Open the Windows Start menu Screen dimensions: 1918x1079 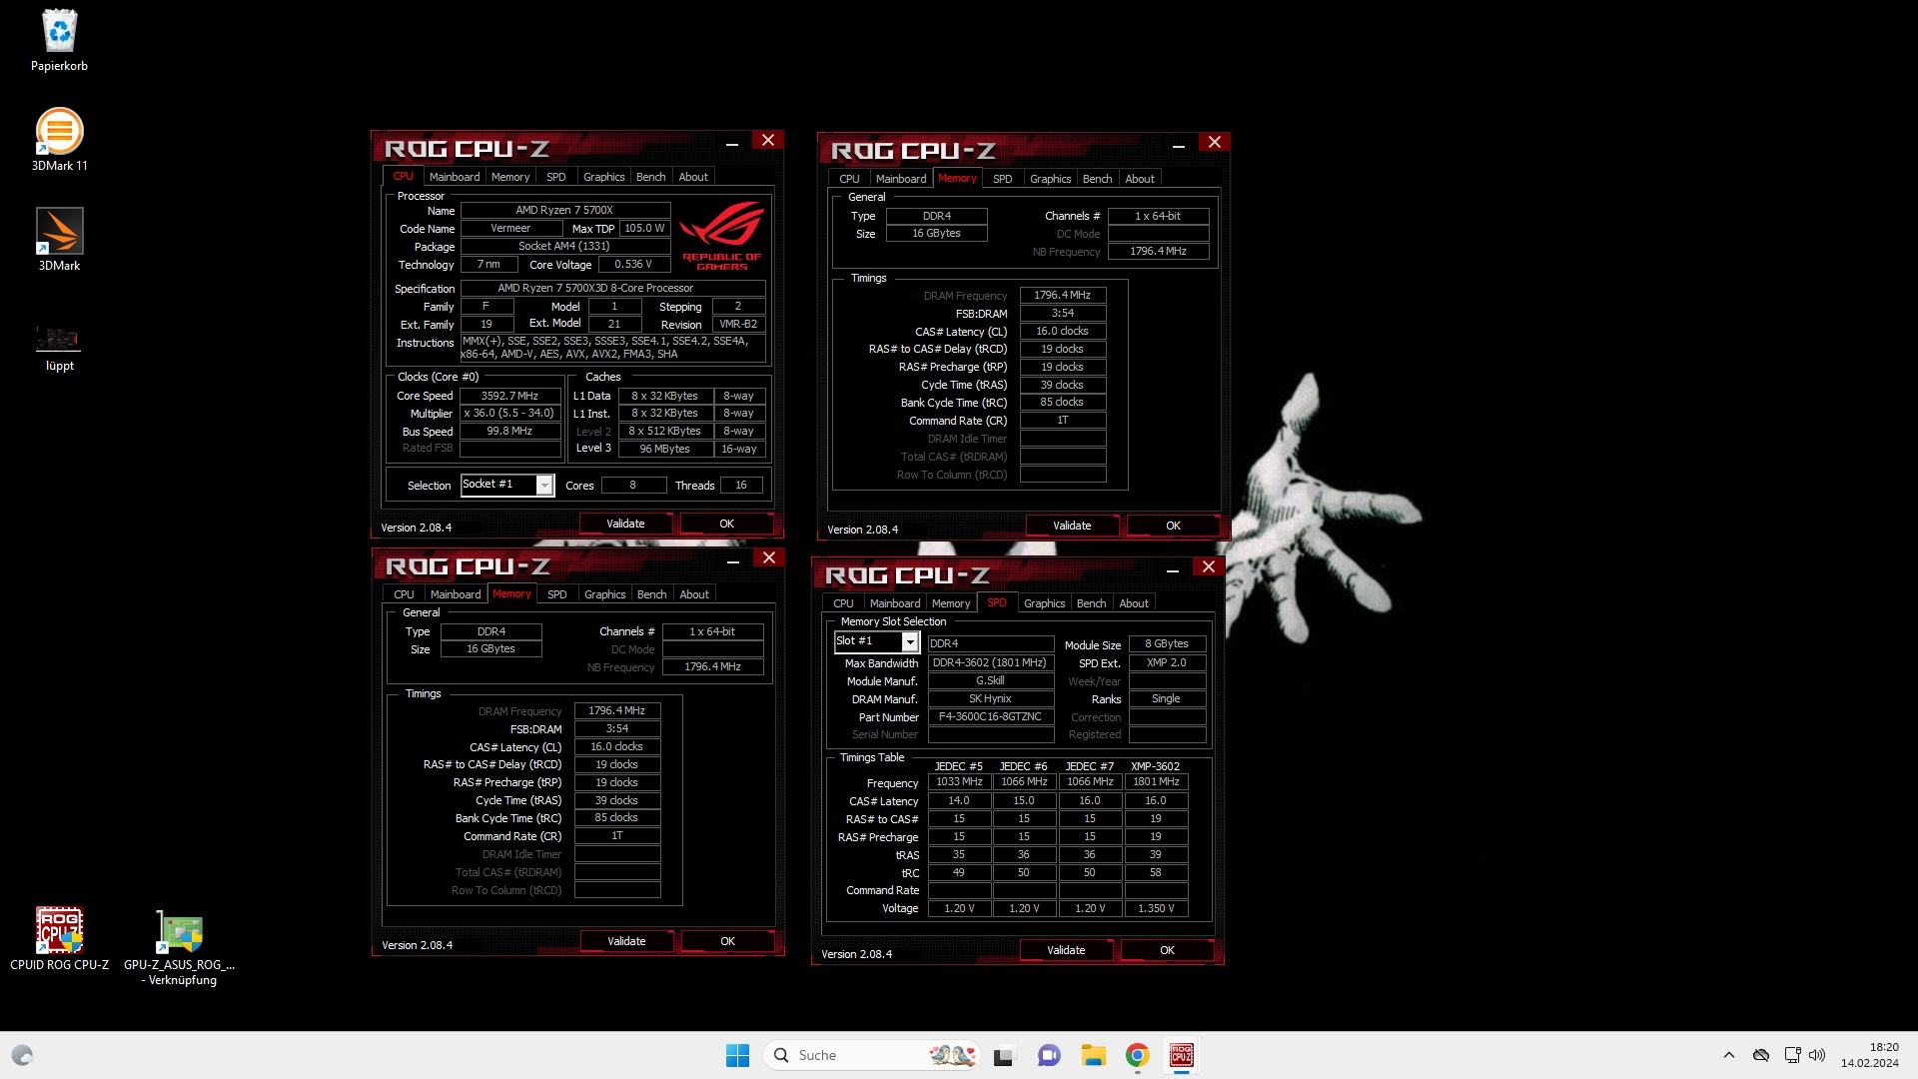tap(737, 1055)
